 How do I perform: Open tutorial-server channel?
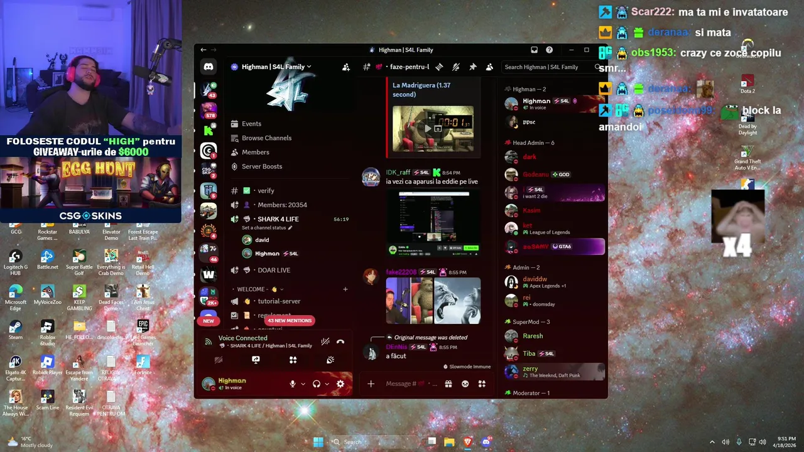pos(279,301)
